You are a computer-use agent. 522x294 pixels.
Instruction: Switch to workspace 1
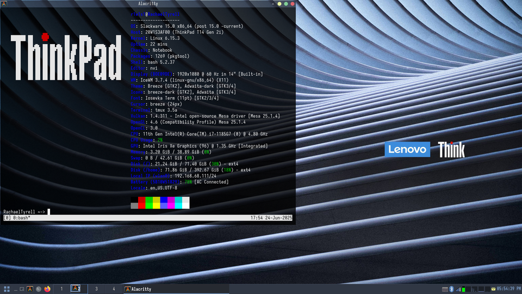pyautogui.click(x=61, y=289)
